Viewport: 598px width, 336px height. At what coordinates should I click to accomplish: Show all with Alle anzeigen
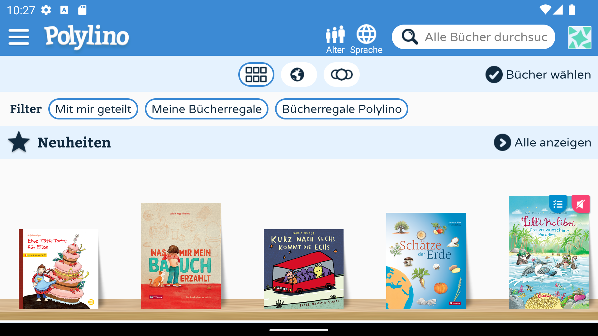(542, 142)
